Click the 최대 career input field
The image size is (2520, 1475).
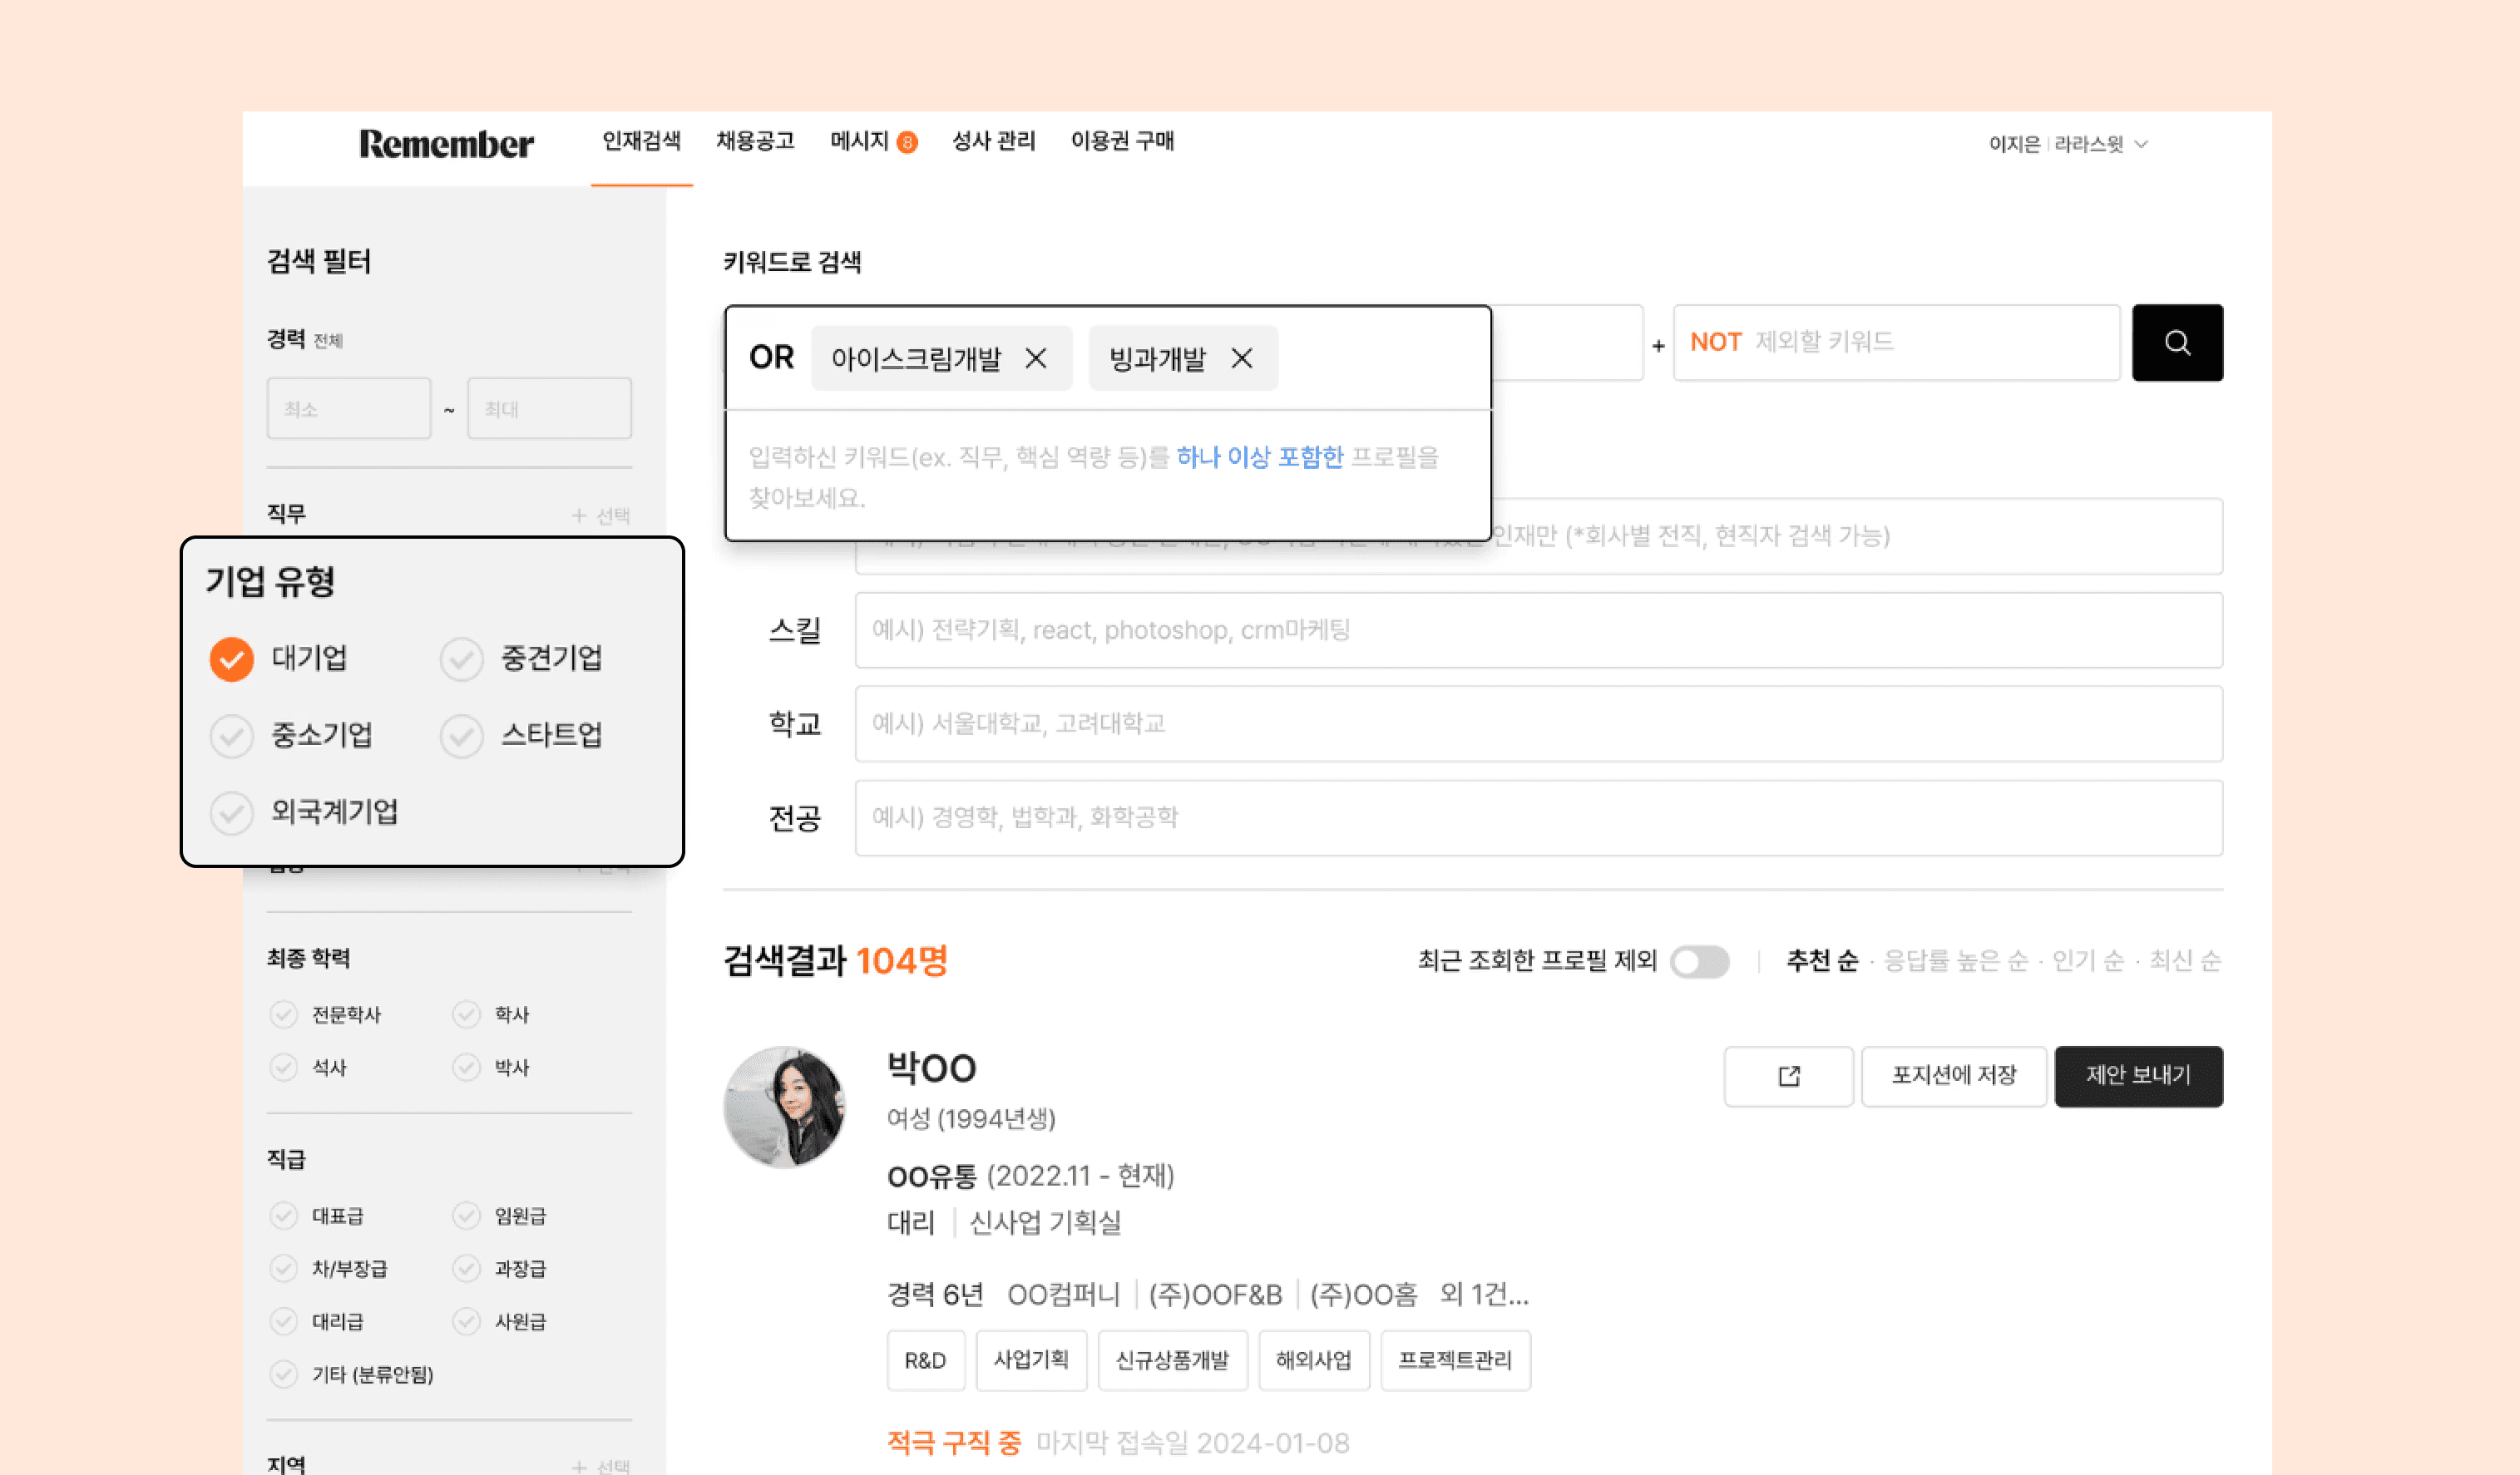[x=549, y=408]
